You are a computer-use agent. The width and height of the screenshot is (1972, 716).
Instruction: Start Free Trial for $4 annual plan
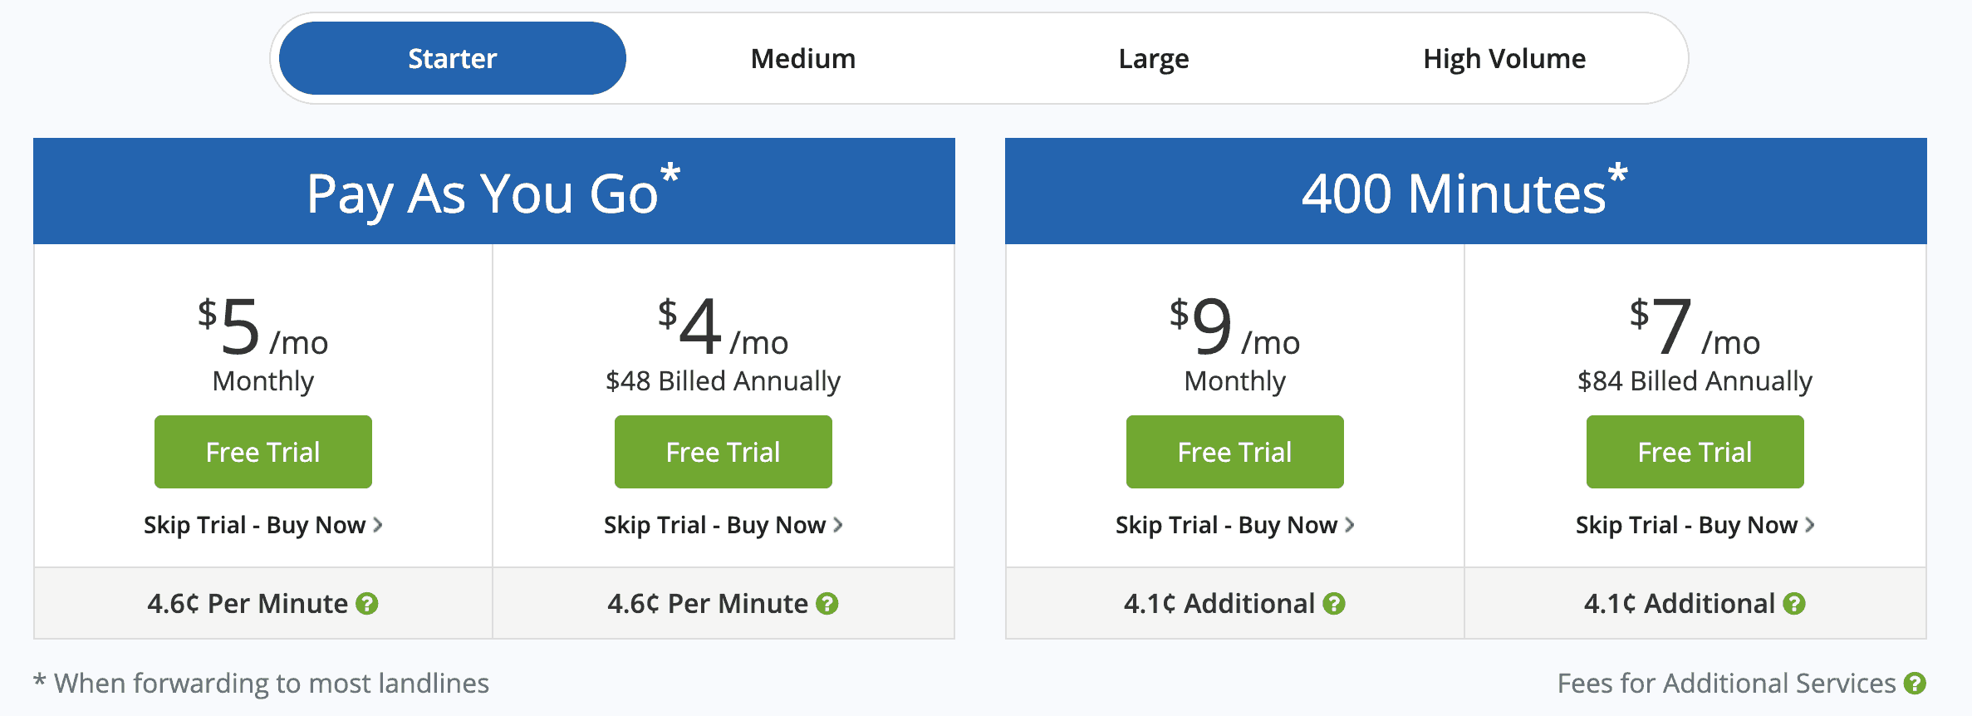(722, 451)
